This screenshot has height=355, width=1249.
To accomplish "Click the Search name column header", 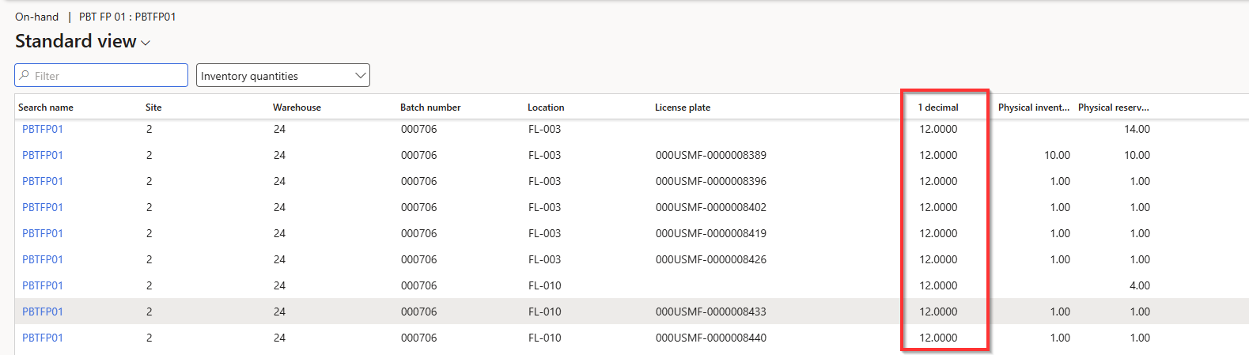I will (46, 108).
